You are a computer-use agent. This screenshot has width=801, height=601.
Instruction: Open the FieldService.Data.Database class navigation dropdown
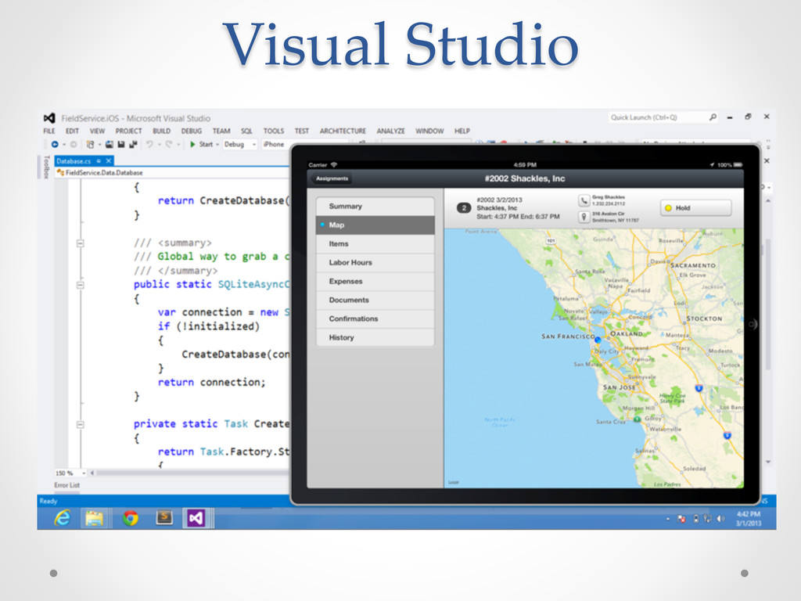click(x=173, y=173)
